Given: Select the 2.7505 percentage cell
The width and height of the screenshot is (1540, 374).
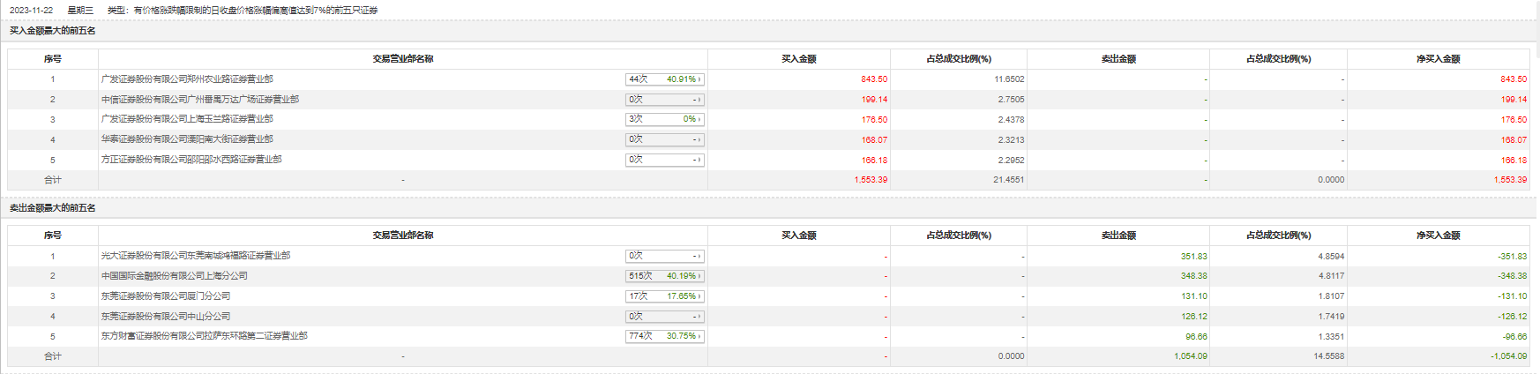Looking at the screenshot, I should tap(1011, 100).
